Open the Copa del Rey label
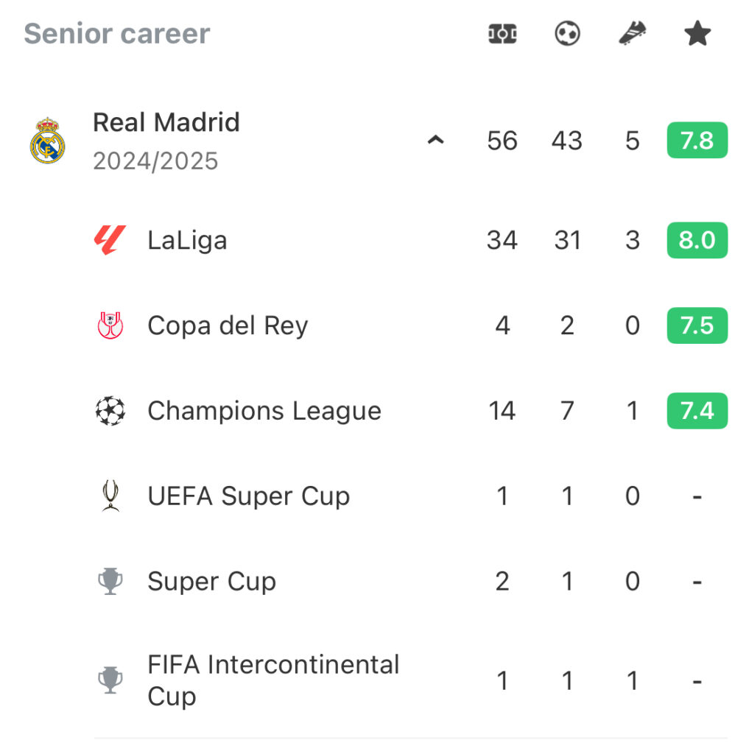The height and width of the screenshot is (754, 749). click(x=228, y=326)
